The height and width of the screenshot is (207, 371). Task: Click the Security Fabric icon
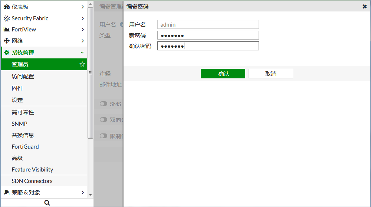pos(7,18)
